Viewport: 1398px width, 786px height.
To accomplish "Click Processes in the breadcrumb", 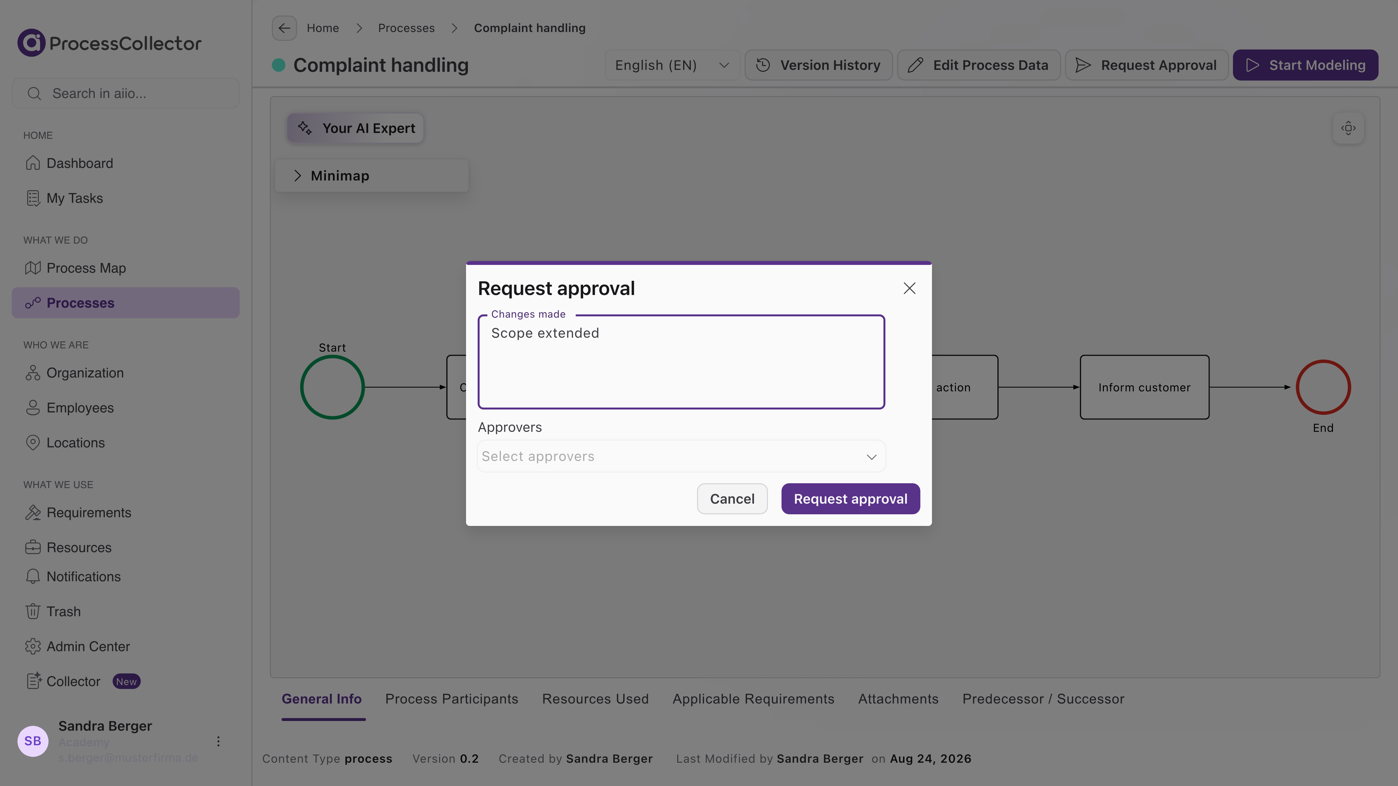I will click(x=406, y=28).
